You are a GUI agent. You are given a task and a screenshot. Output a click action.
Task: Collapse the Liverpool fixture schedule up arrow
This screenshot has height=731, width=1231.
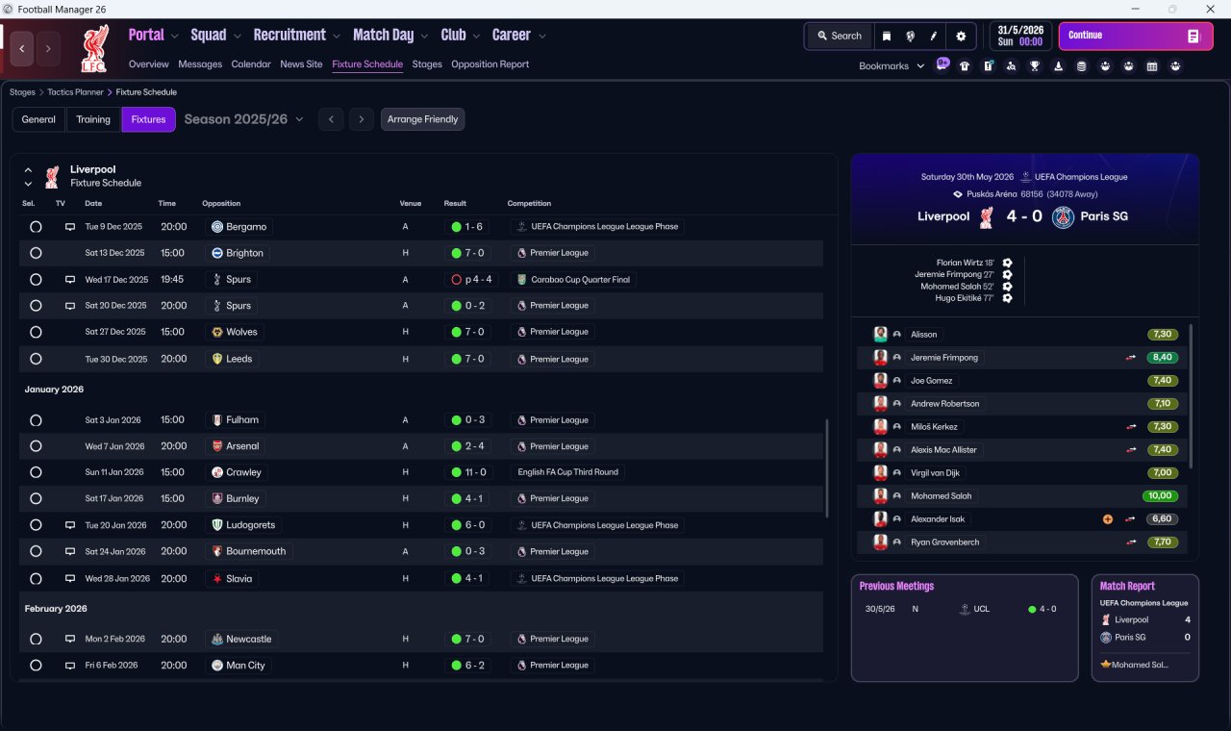click(28, 169)
